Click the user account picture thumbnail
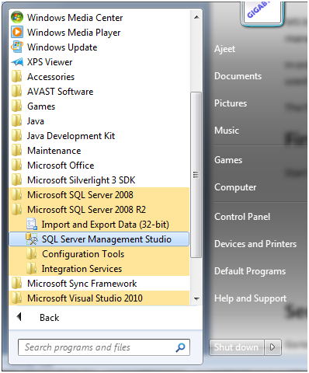This screenshot has width=309, height=373. coord(262,13)
